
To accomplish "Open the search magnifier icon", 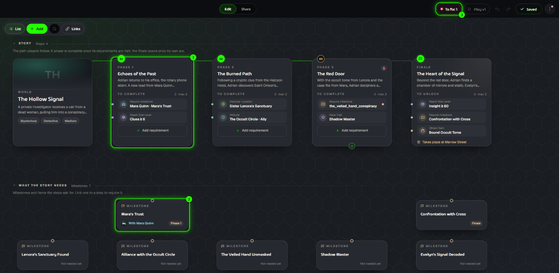I will [55, 29].
